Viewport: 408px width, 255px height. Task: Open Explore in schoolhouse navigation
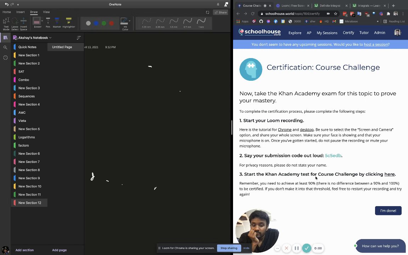(x=295, y=33)
